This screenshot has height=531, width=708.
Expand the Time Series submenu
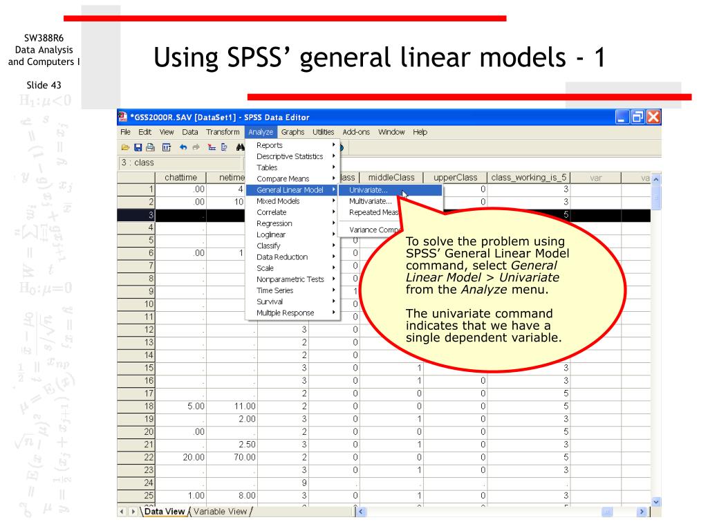coord(292,290)
